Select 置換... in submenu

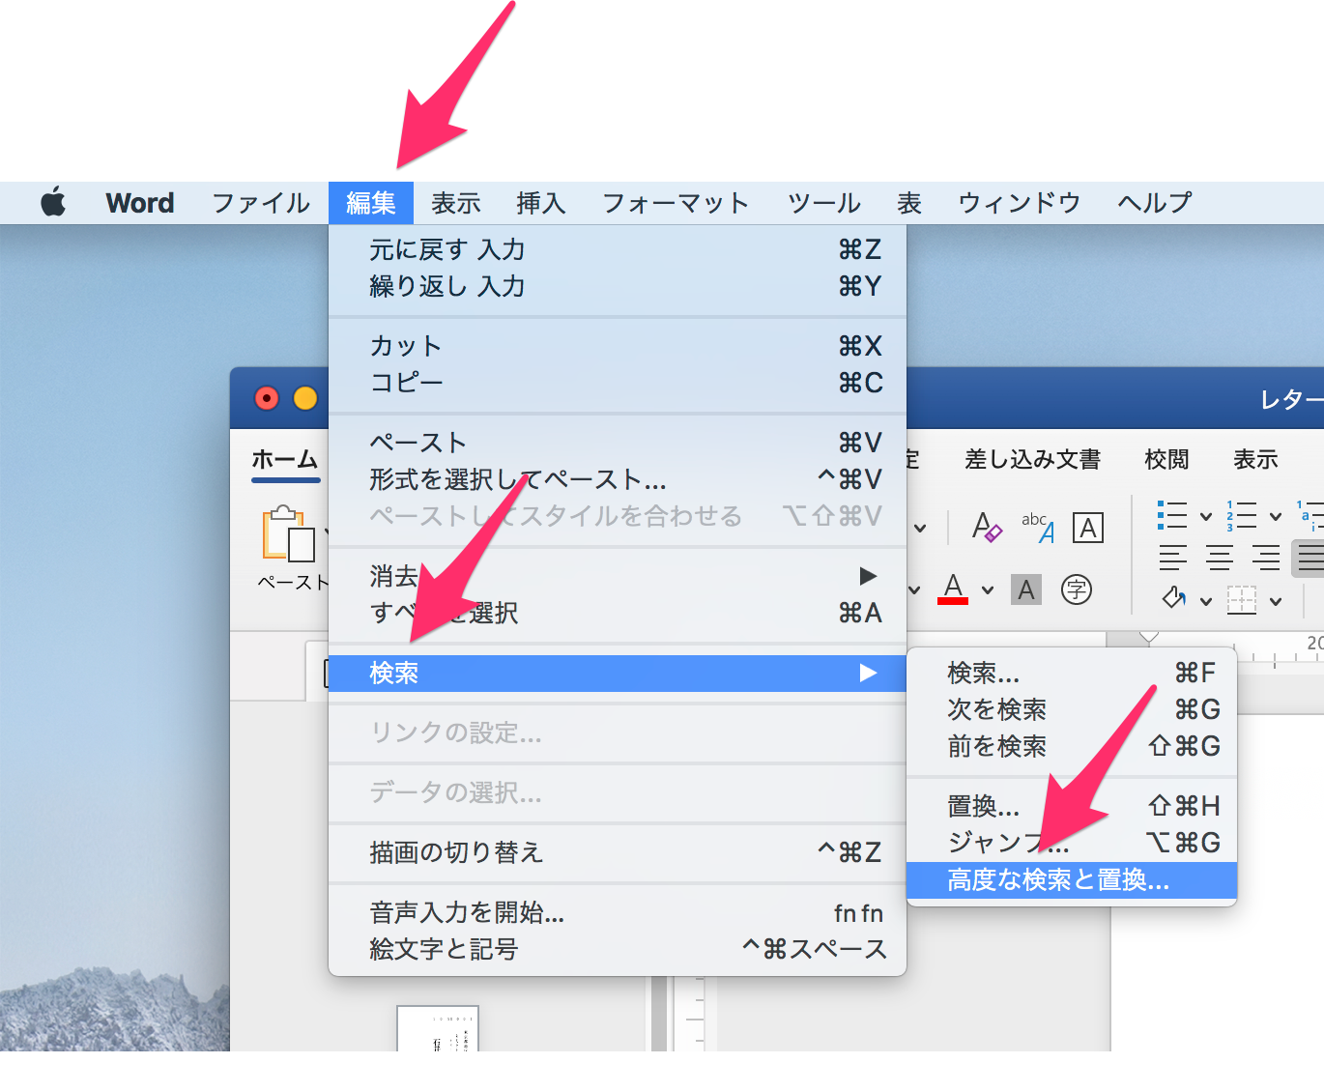(x=1072, y=806)
